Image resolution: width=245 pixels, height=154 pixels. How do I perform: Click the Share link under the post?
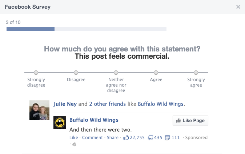(x=112, y=137)
